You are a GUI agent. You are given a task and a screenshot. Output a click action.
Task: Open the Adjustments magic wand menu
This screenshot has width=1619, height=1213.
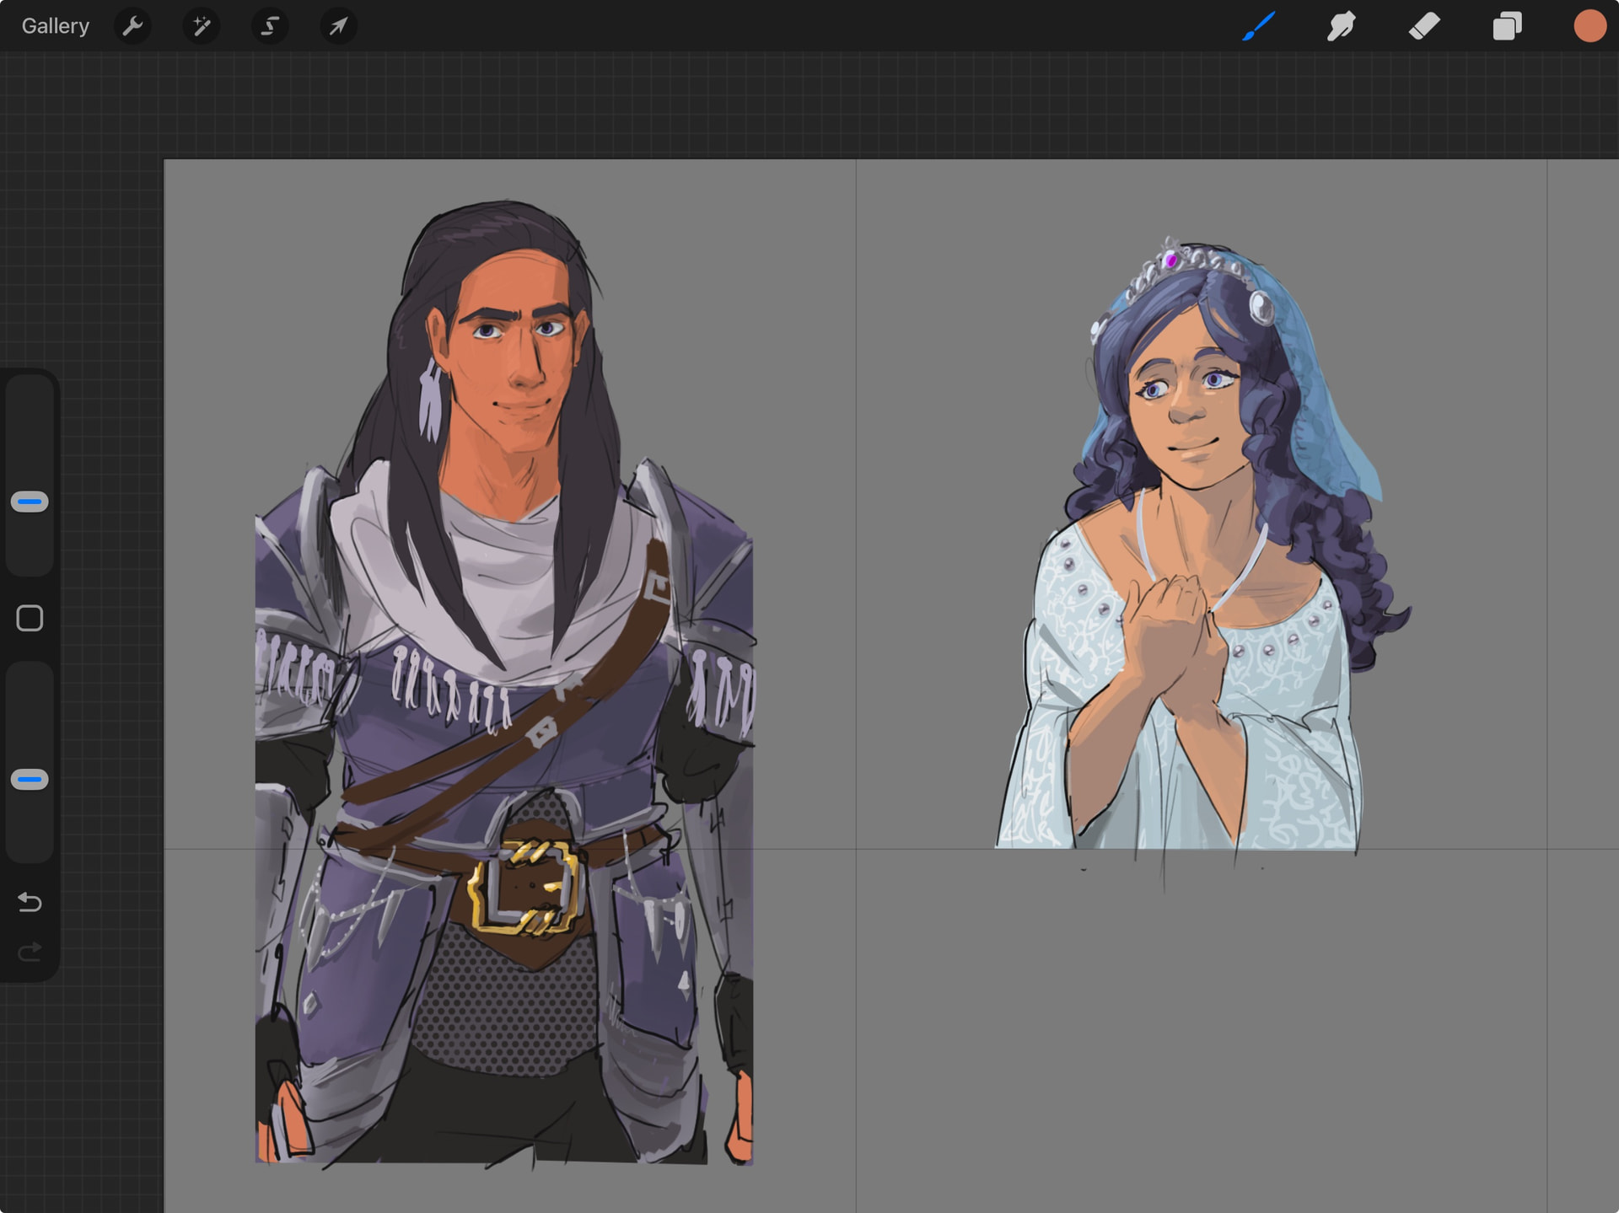pos(202,26)
